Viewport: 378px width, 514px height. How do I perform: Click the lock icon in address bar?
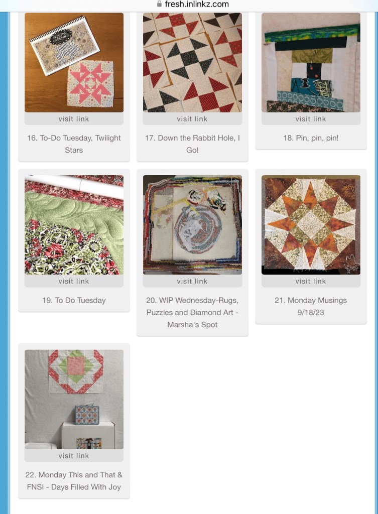[159, 4]
